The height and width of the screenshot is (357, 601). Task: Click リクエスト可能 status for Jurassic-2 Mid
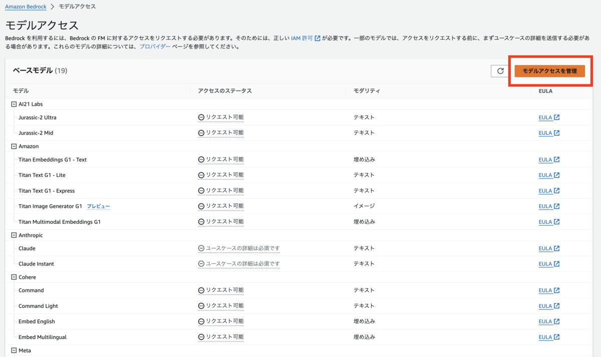pos(221,133)
